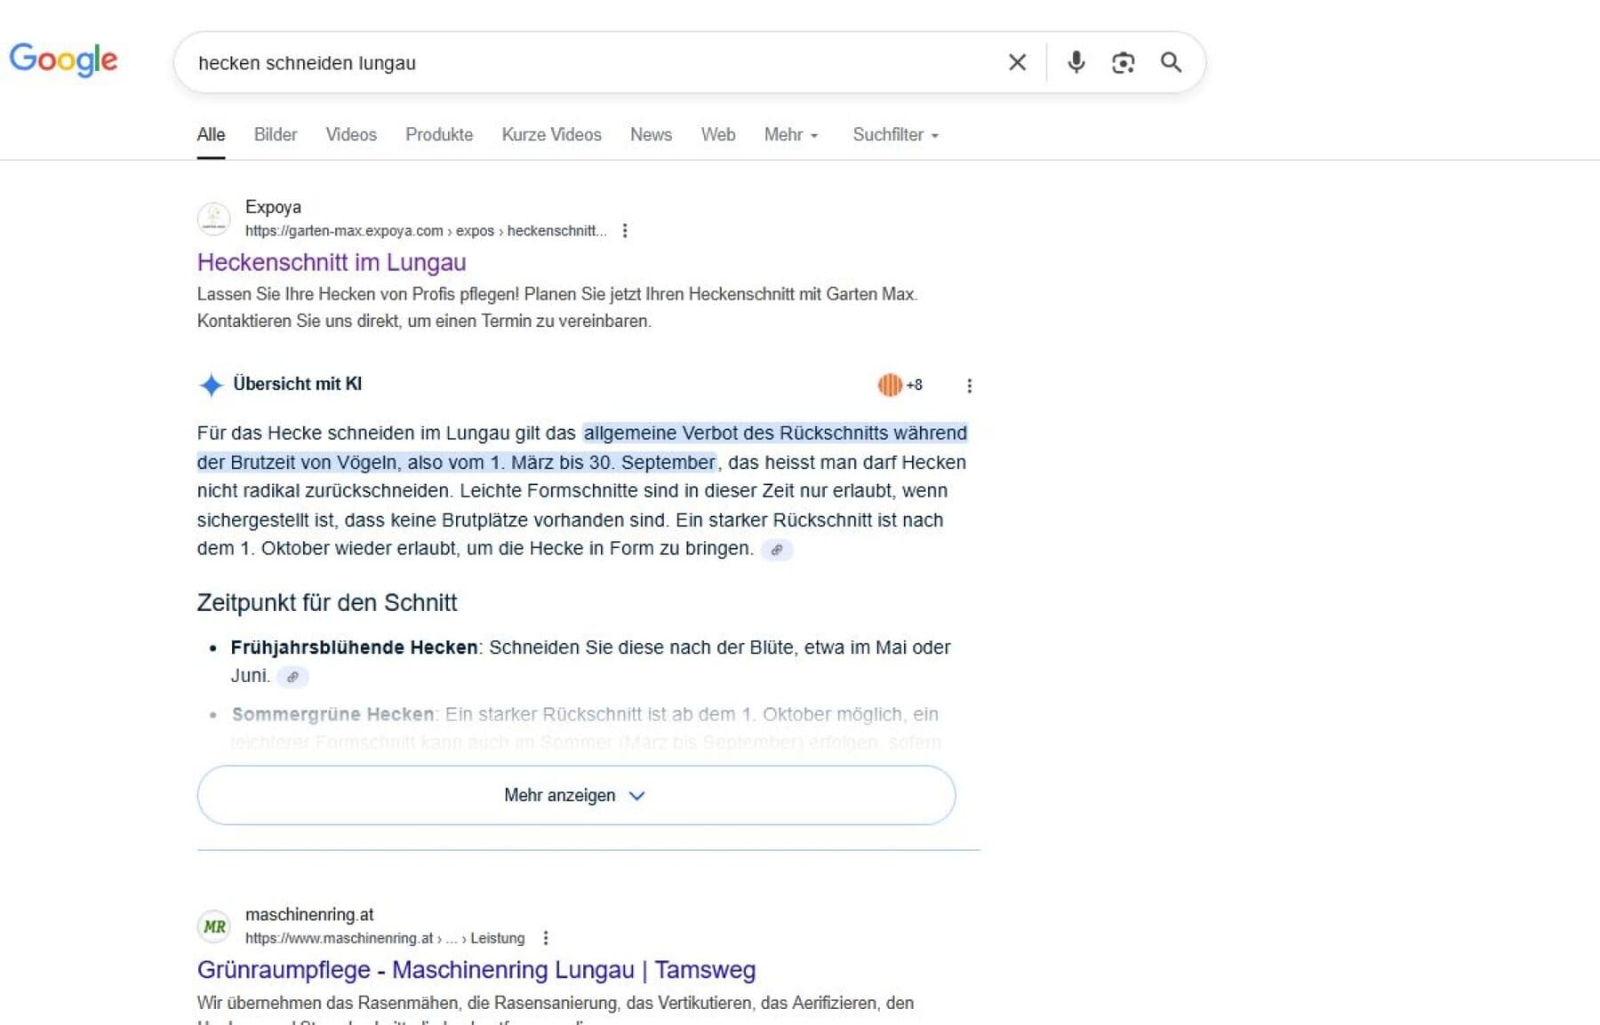1600x1025 pixels.
Task: Open three-dot menu for the maschinenring.at result
Action: [x=546, y=938]
